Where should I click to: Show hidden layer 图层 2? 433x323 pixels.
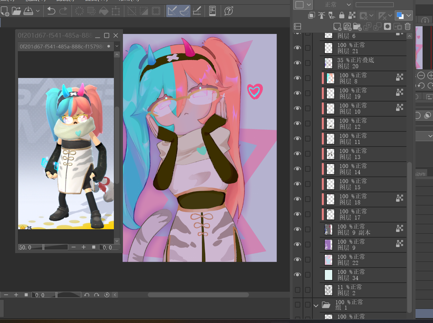[297, 290]
